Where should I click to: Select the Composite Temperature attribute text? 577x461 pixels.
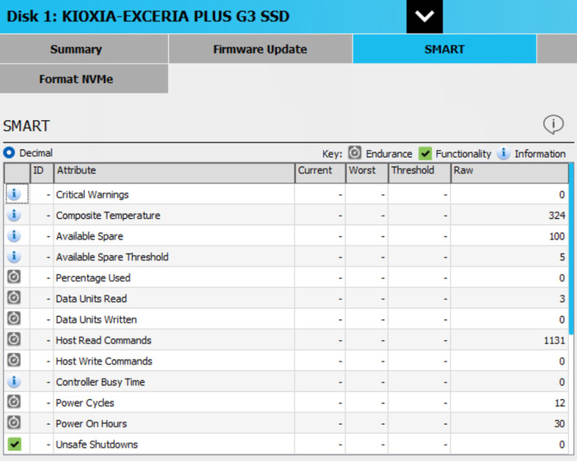click(108, 216)
